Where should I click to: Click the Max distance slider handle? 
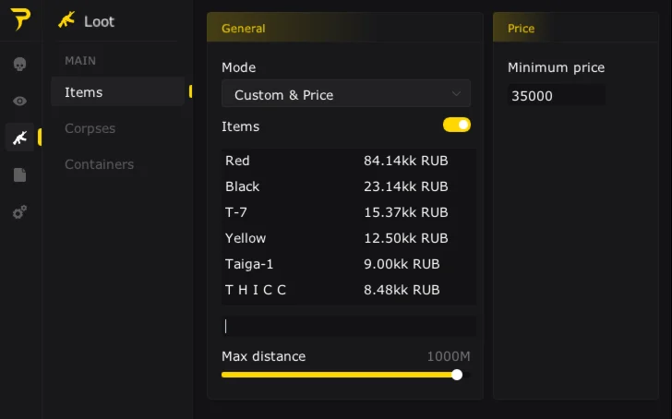click(x=457, y=375)
